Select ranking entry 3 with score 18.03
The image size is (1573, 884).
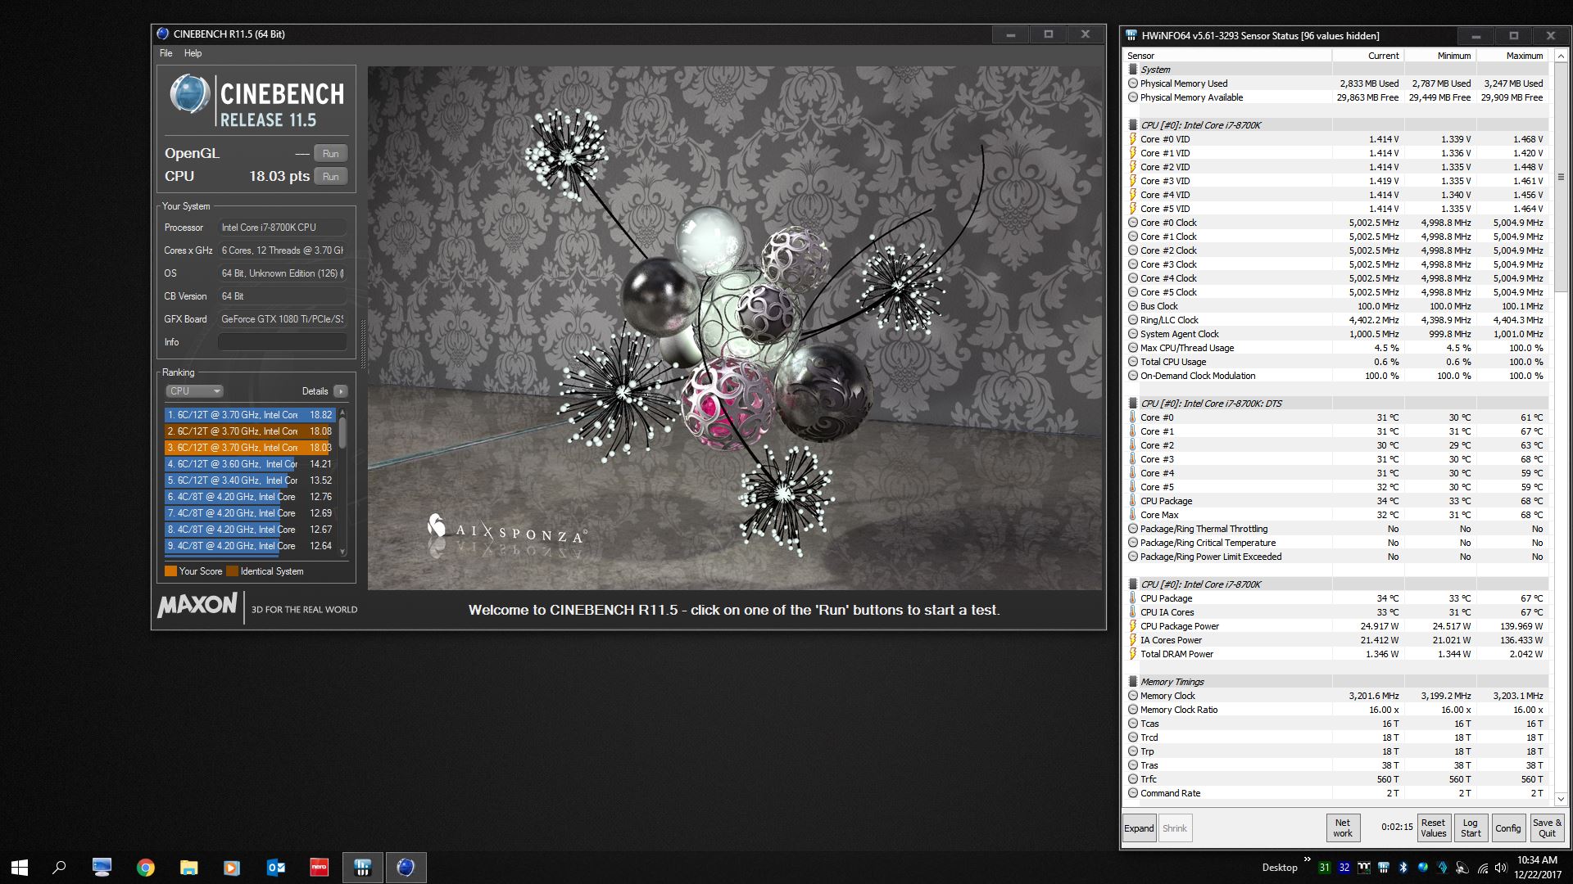coord(249,448)
